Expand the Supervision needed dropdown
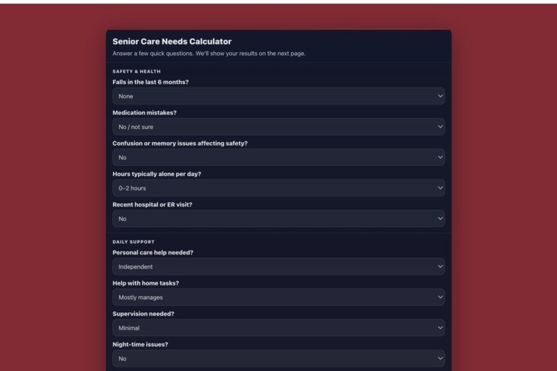 [x=278, y=328]
